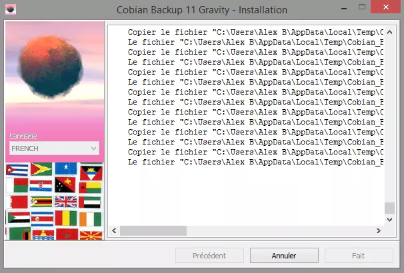Viewport: 404px width, 273px height.
Task: Close the installation window
Action: click(x=386, y=7)
